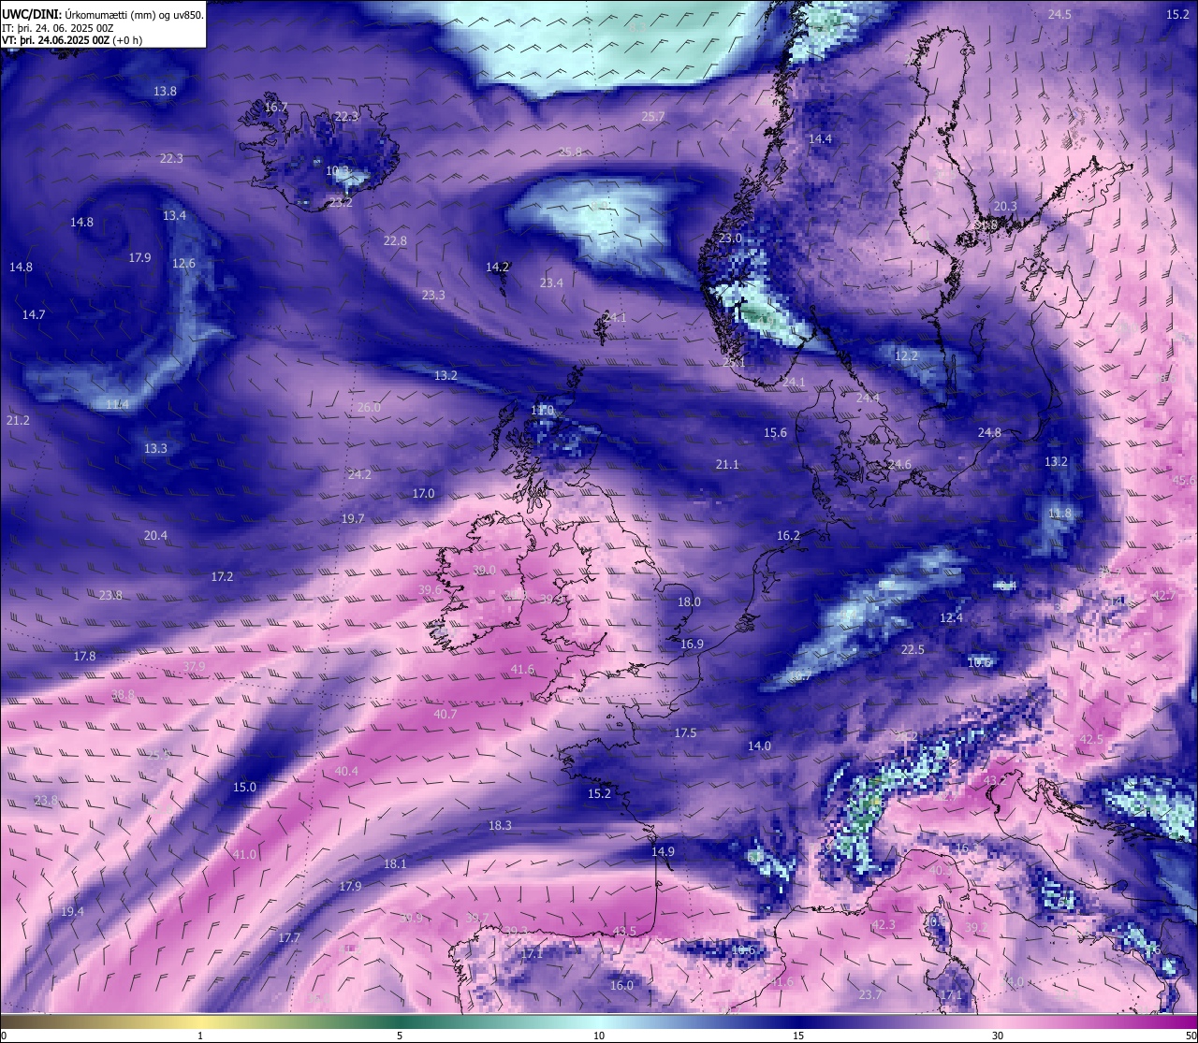The width and height of the screenshot is (1198, 1043).
Task: Click the 23.3 value in the North Atlantic
Action: tap(433, 295)
